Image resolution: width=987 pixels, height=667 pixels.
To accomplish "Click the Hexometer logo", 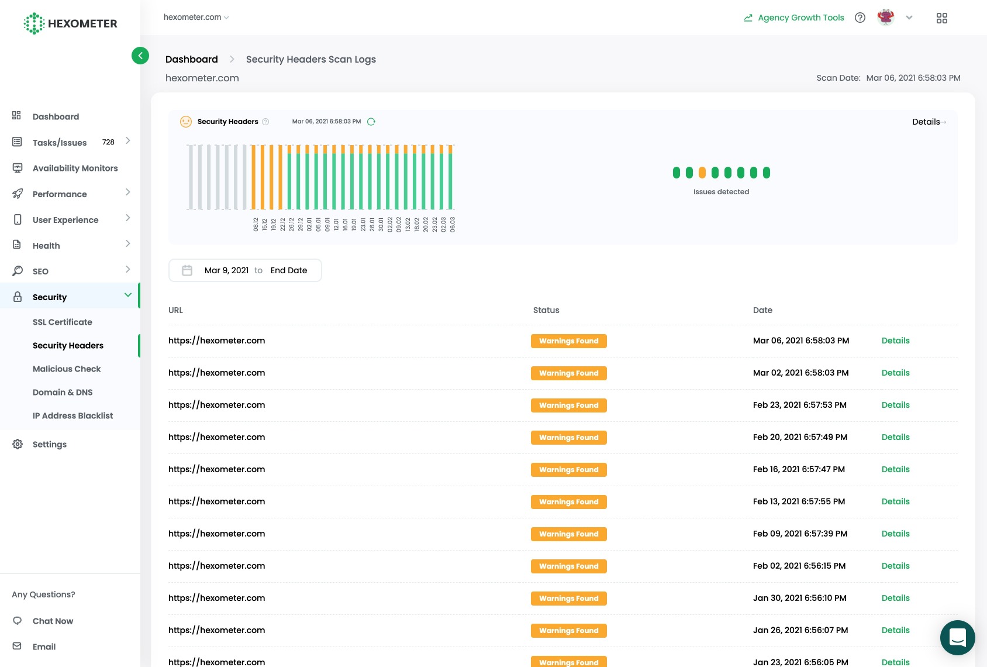I will pos(70,23).
